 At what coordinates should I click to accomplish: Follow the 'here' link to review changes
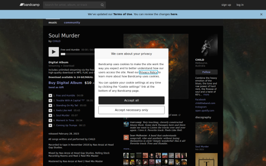pos(174,14)
